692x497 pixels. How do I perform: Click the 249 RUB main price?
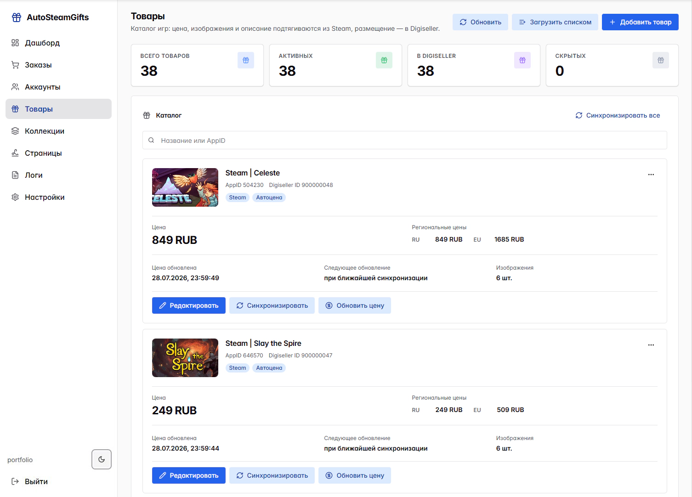point(175,410)
